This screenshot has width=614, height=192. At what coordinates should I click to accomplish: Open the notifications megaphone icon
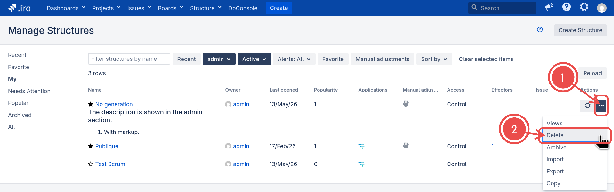click(x=549, y=7)
